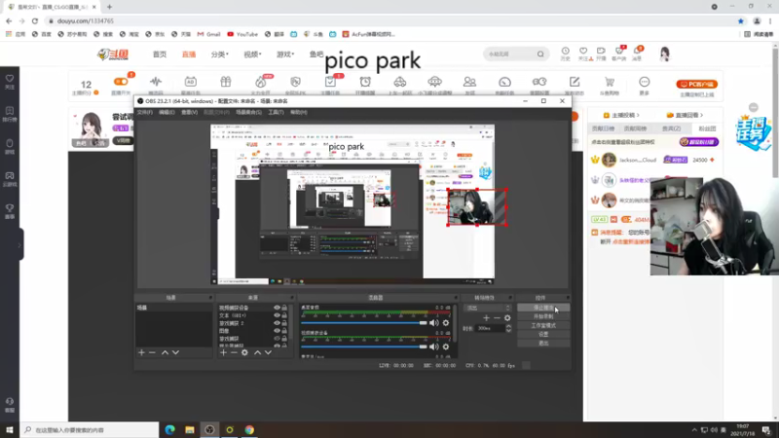Toggle visibility of 图像 source
Screen dimensions: 779x438
point(277,331)
